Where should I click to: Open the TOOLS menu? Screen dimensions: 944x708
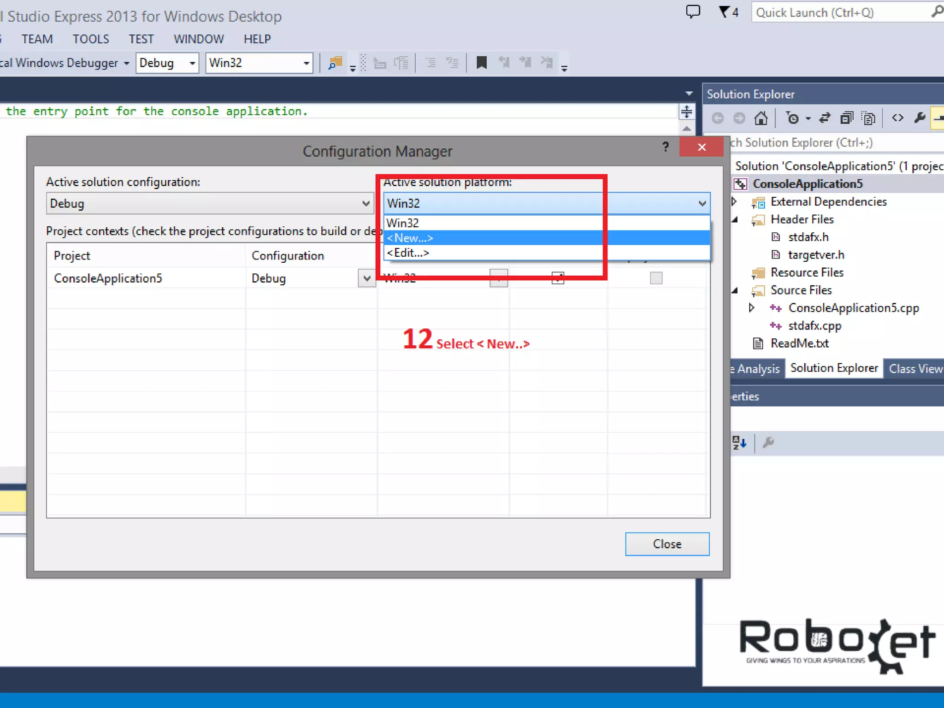pyautogui.click(x=91, y=39)
